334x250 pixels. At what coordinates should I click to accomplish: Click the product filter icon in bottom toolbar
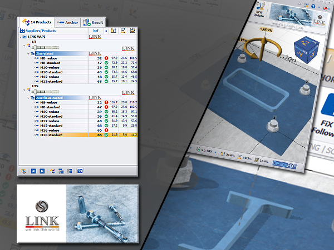(52, 171)
